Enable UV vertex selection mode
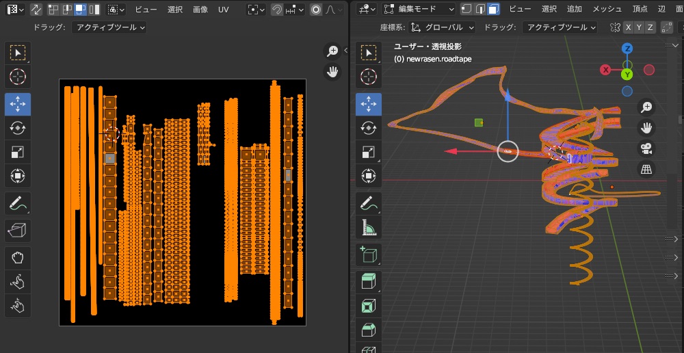Screen dimensions: 684x353 pyautogui.click(x=53, y=10)
